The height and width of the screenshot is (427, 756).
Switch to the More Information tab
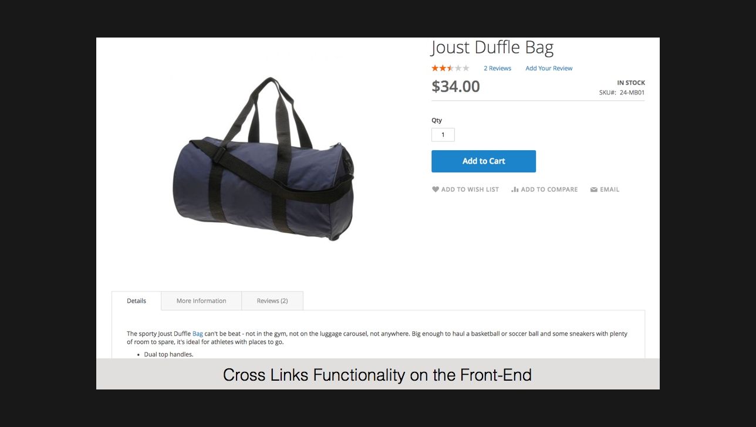[201, 301]
